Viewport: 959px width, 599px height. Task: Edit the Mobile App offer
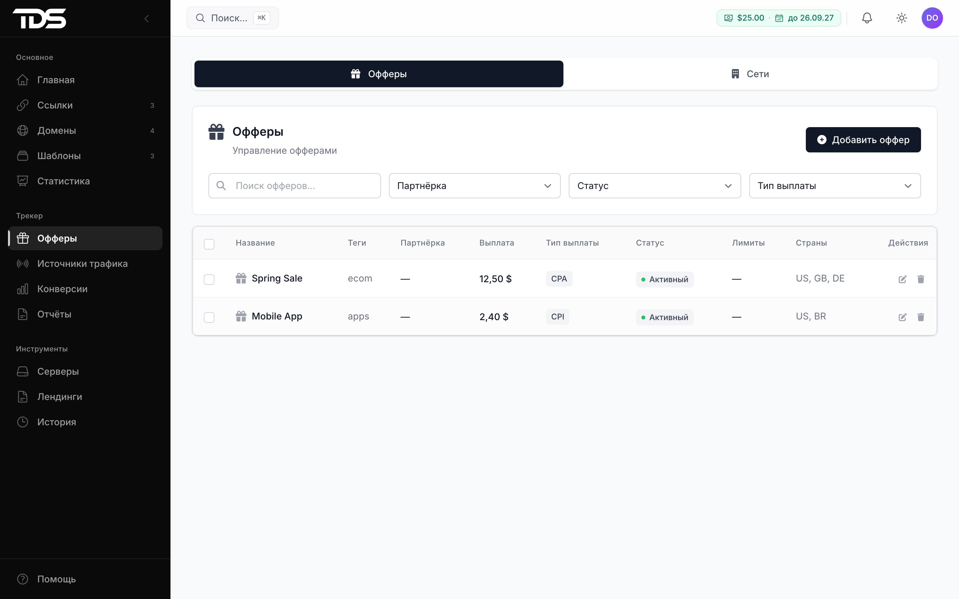click(902, 317)
